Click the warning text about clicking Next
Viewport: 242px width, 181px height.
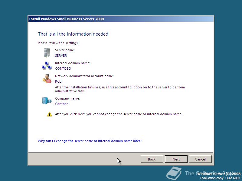pyautogui.click(x=119, y=114)
